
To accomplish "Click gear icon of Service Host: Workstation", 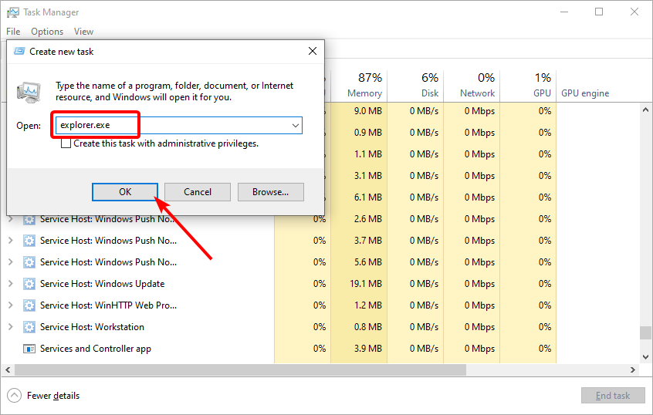I will pos(29,327).
